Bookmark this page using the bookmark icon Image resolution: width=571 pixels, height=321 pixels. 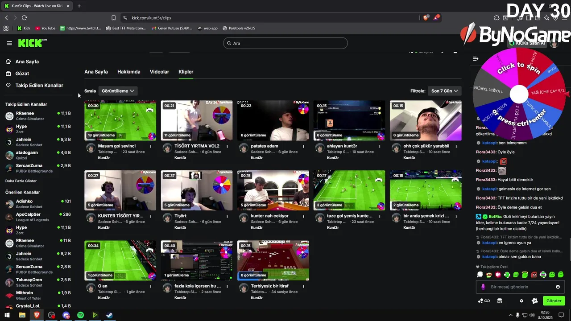(x=113, y=18)
